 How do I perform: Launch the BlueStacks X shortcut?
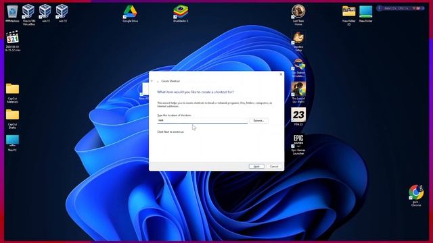[x=181, y=13]
